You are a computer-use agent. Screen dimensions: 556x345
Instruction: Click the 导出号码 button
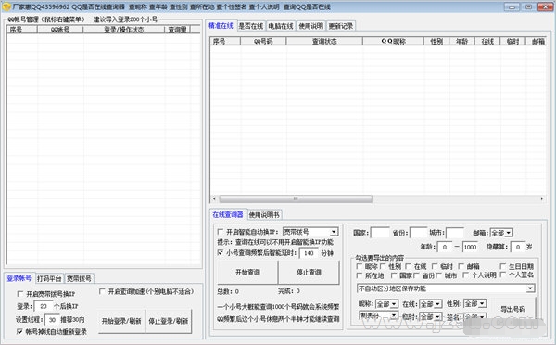pos(512,309)
